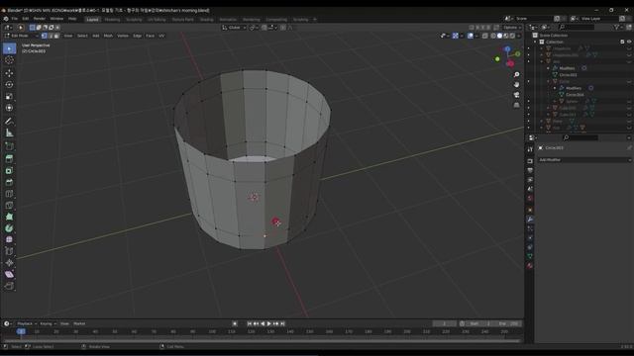Jump to the timeline start frame
The image size is (634, 356).
click(x=249, y=323)
